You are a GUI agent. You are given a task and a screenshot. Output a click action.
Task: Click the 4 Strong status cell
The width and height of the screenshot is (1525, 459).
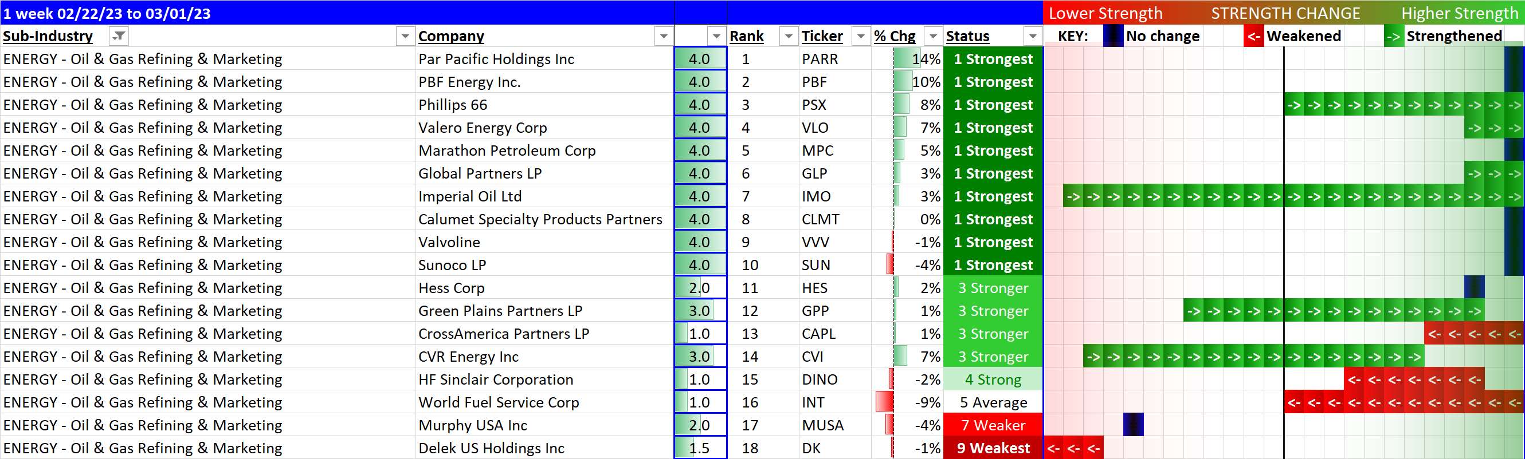(x=993, y=379)
